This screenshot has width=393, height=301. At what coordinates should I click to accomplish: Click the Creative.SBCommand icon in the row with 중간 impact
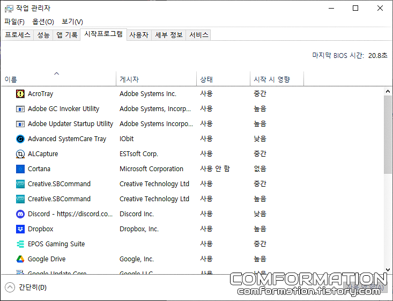tap(20, 184)
